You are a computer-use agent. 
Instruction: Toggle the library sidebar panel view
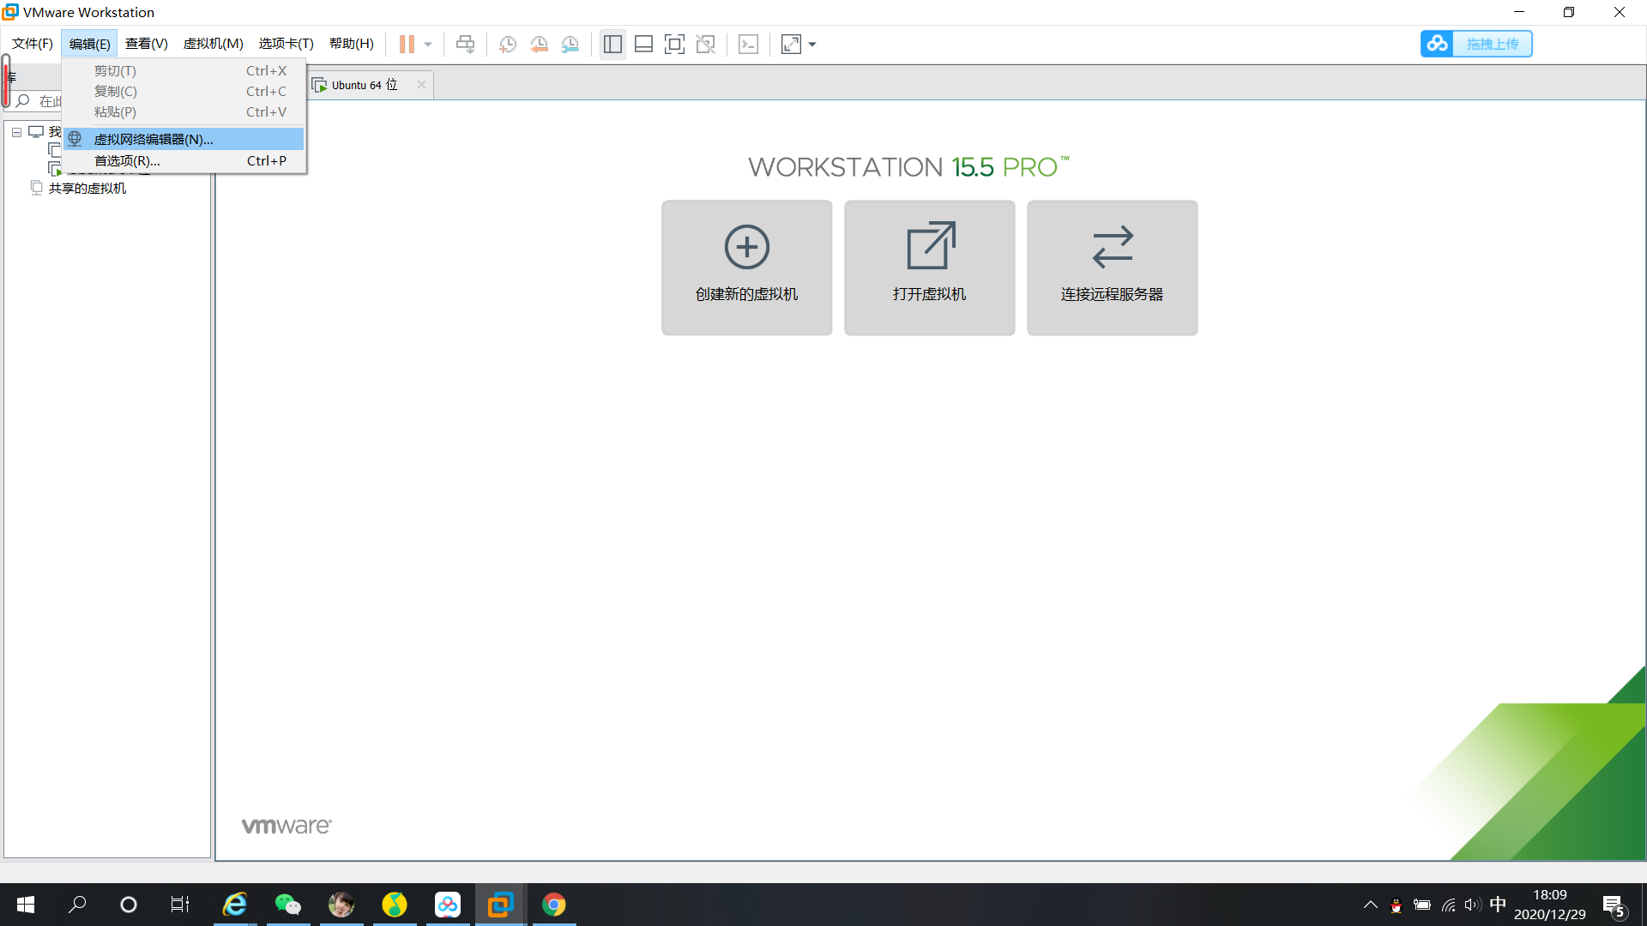pyautogui.click(x=612, y=44)
